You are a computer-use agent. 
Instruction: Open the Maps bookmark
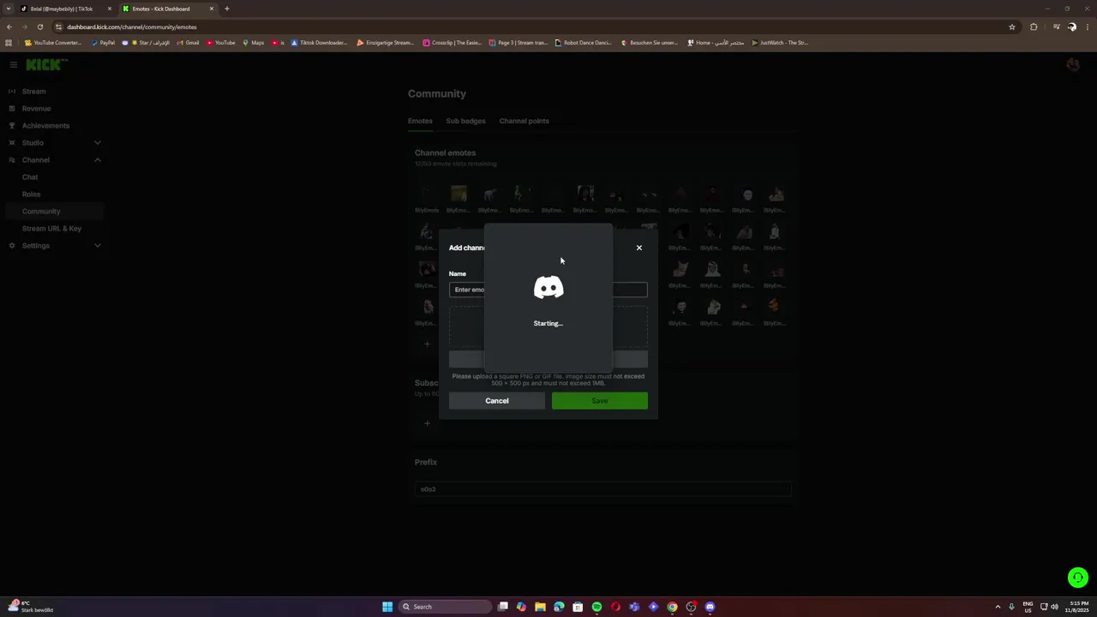[x=253, y=43]
